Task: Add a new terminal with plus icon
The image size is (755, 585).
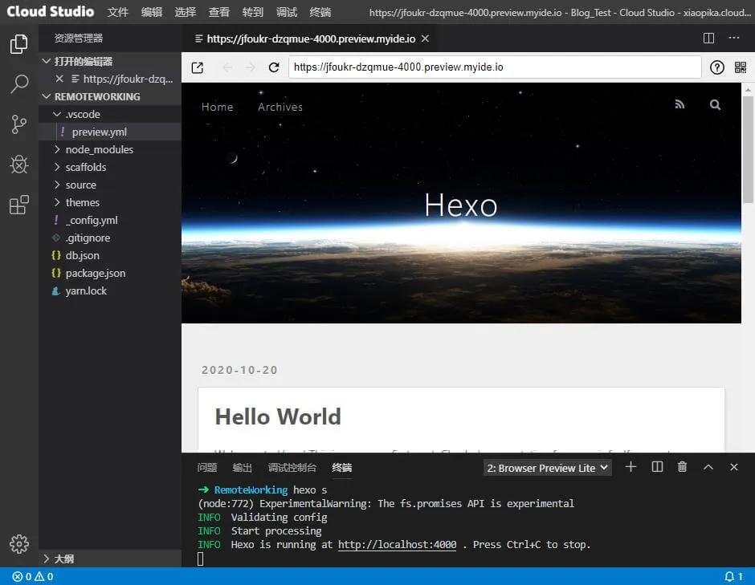Action: click(x=631, y=467)
